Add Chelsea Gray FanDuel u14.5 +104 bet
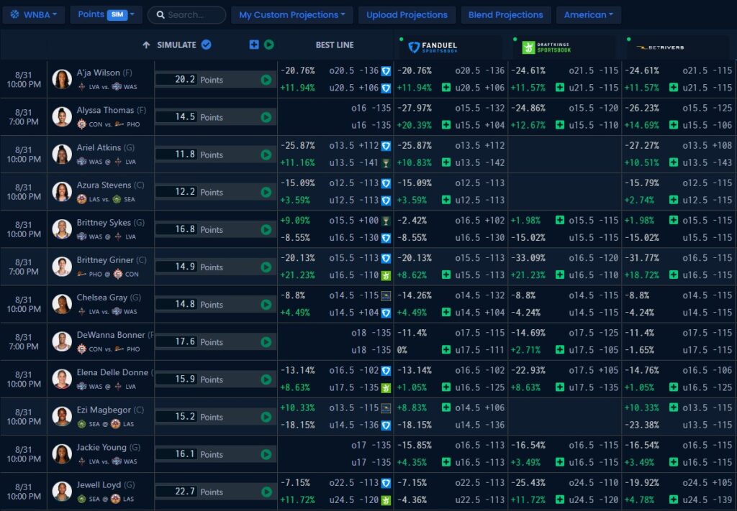Image resolution: width=737 pixels, height=511 pixels. 446,313
